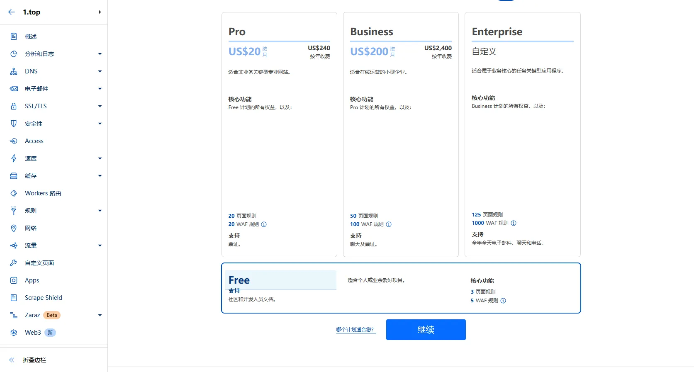
Task: Click the info icon next to Free WAF 规则
Action: pyautogui.click(x=503, y=301)
